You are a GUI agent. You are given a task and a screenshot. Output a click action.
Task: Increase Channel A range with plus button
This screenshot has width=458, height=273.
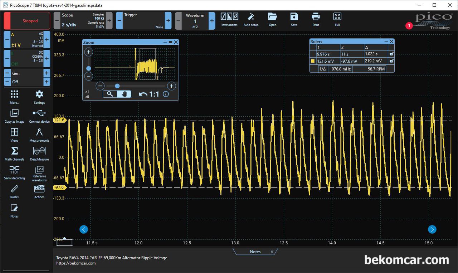(x=47, y=39)
